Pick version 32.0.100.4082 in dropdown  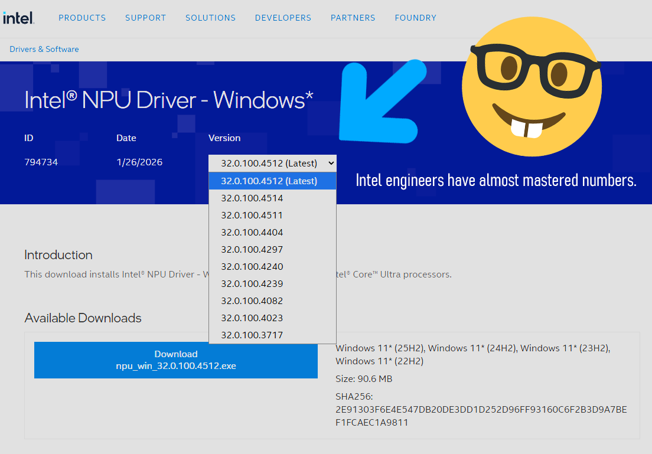[252, 301]
